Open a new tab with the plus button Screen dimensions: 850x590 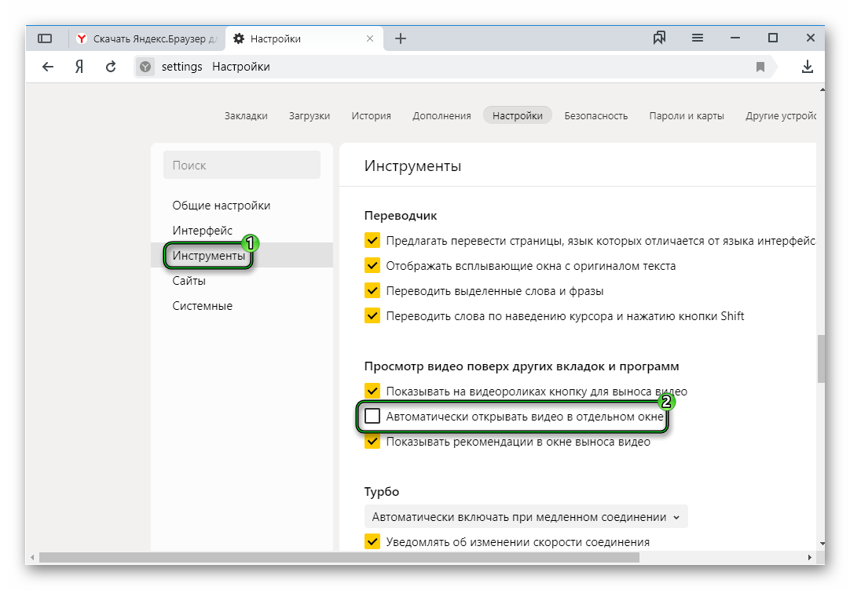point(401,37)
